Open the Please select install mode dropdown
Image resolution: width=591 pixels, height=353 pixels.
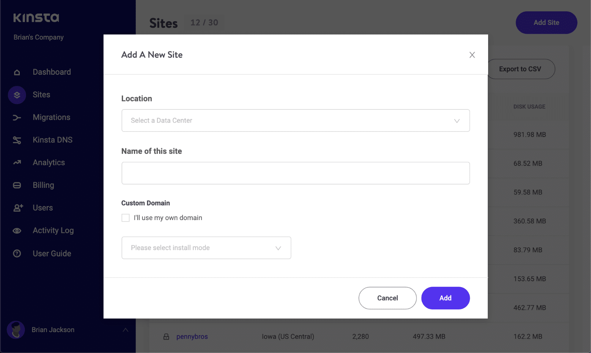click(206, 248)
